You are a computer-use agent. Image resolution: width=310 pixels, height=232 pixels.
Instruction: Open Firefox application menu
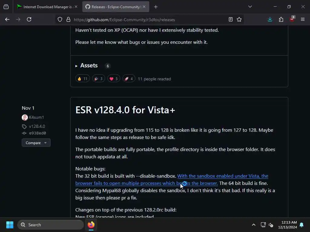click(303, 19)
